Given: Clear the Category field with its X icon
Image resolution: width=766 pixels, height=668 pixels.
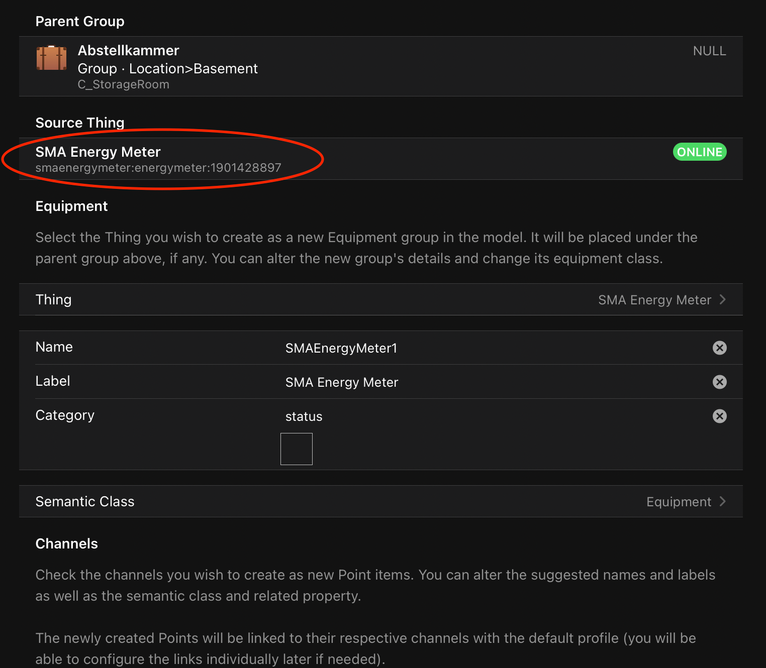Looking at the screenshot, I should pyautogui.click(x=719, y=416).
